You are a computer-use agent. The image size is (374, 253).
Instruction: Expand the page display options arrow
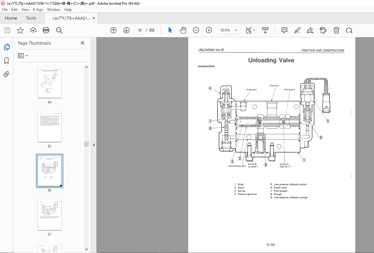coord(254,30)
